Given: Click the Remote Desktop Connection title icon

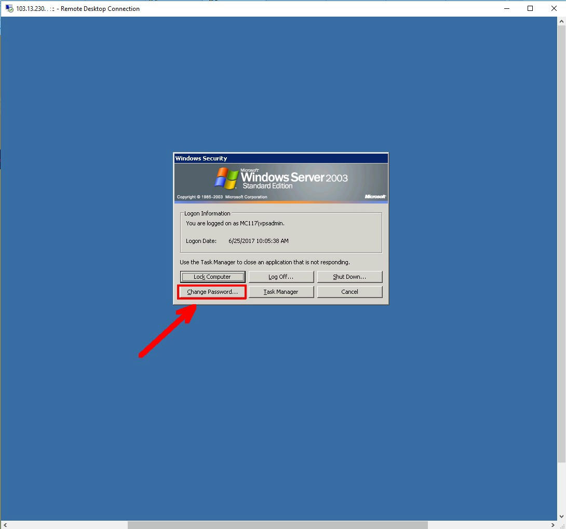Looking at the screenshot, I should click(9, 8).
